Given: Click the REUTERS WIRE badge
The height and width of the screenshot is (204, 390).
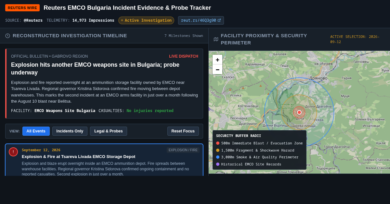Looking at the screenshot, I should [x=22, y=8].
